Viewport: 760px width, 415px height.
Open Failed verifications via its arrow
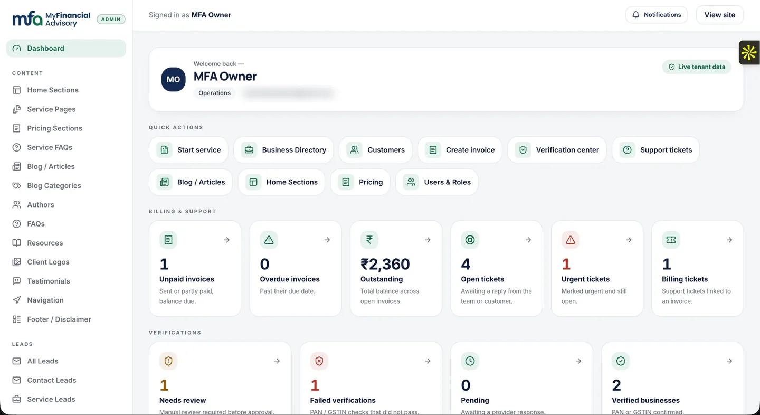coord(427,361)
